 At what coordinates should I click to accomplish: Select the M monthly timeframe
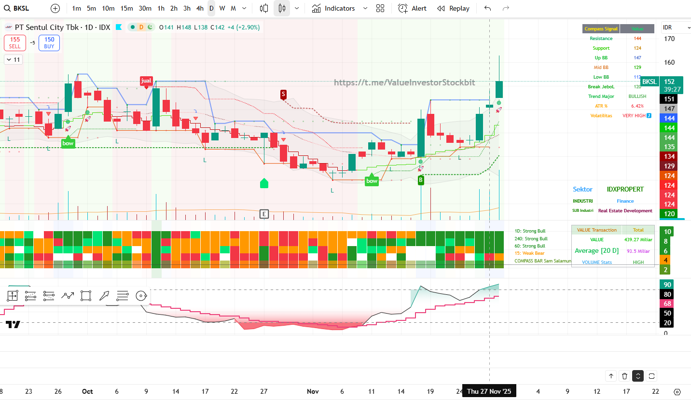[233, 8]
